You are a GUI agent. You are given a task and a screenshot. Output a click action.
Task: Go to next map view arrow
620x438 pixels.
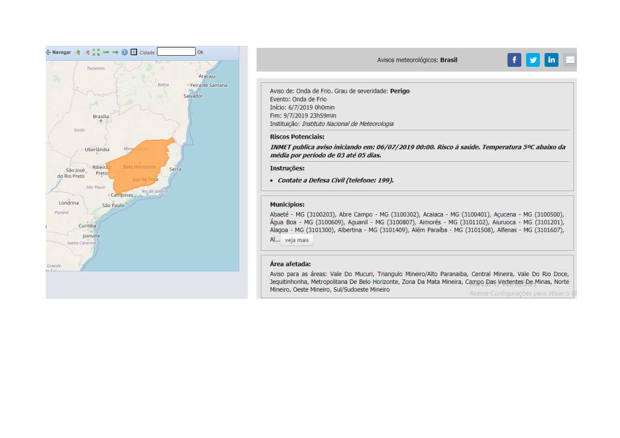[x=115, y=52]
